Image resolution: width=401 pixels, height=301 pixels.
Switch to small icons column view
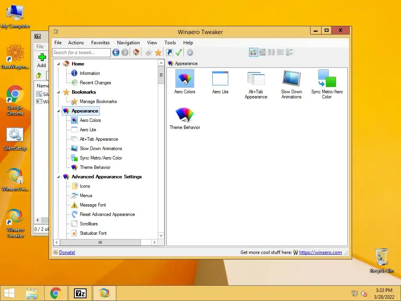271,52
